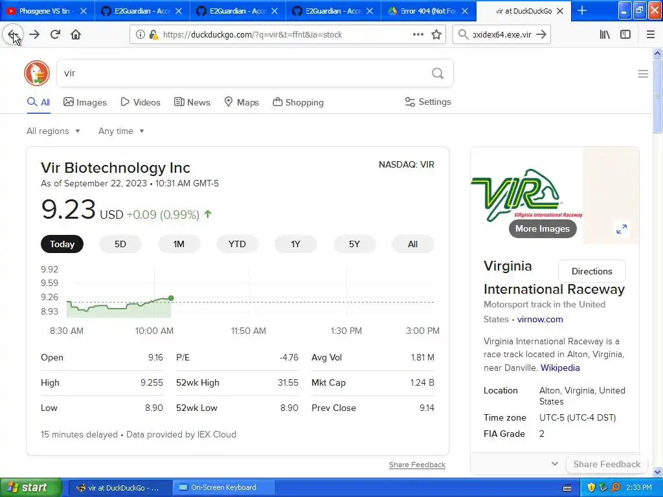The image size is (663, 497).
Task: Expand the raceway image fullscreen icon
Action: pyautogui.click(x=621, y=229)
